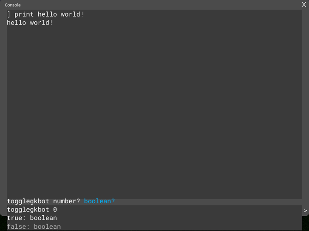Focus the togglegkbot command input field
The image size is (309, 231).
152,201
